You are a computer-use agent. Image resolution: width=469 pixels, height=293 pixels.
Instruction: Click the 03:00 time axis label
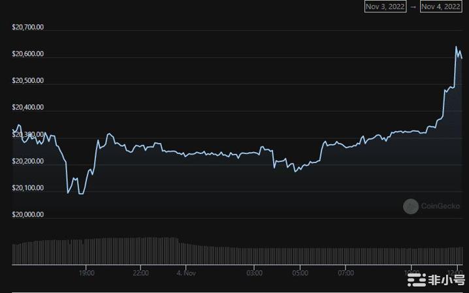255,272
